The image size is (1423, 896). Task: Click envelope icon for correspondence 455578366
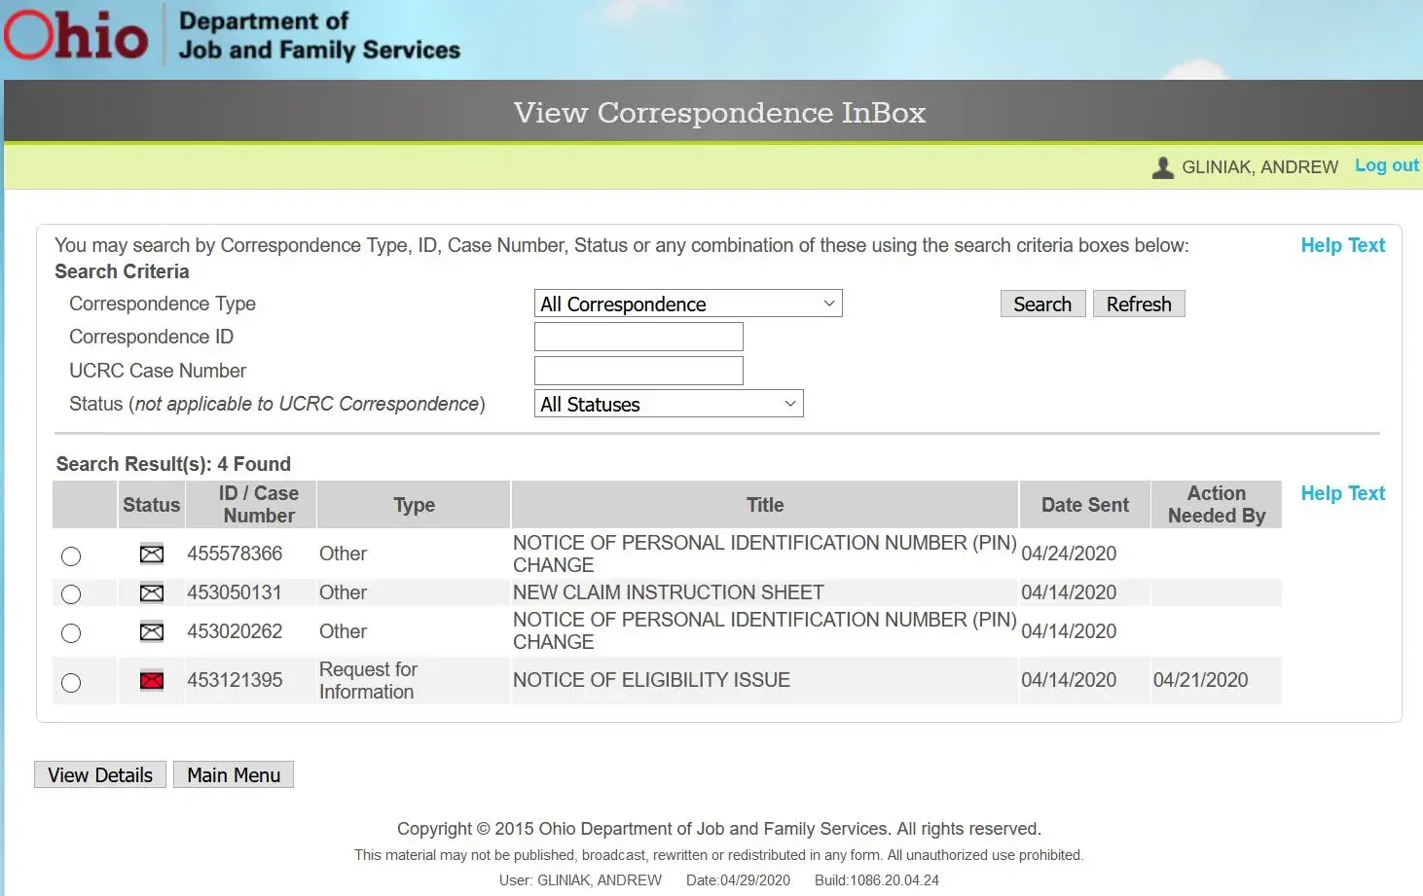pos(151,555)
